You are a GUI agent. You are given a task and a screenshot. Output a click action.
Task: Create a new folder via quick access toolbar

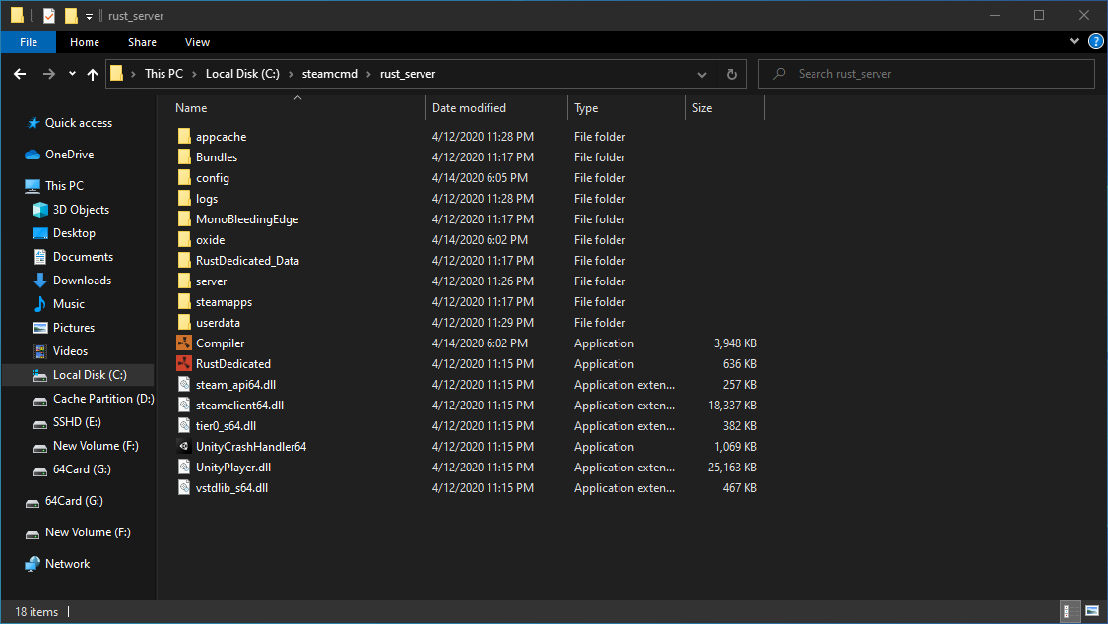(x=69, y=15)
